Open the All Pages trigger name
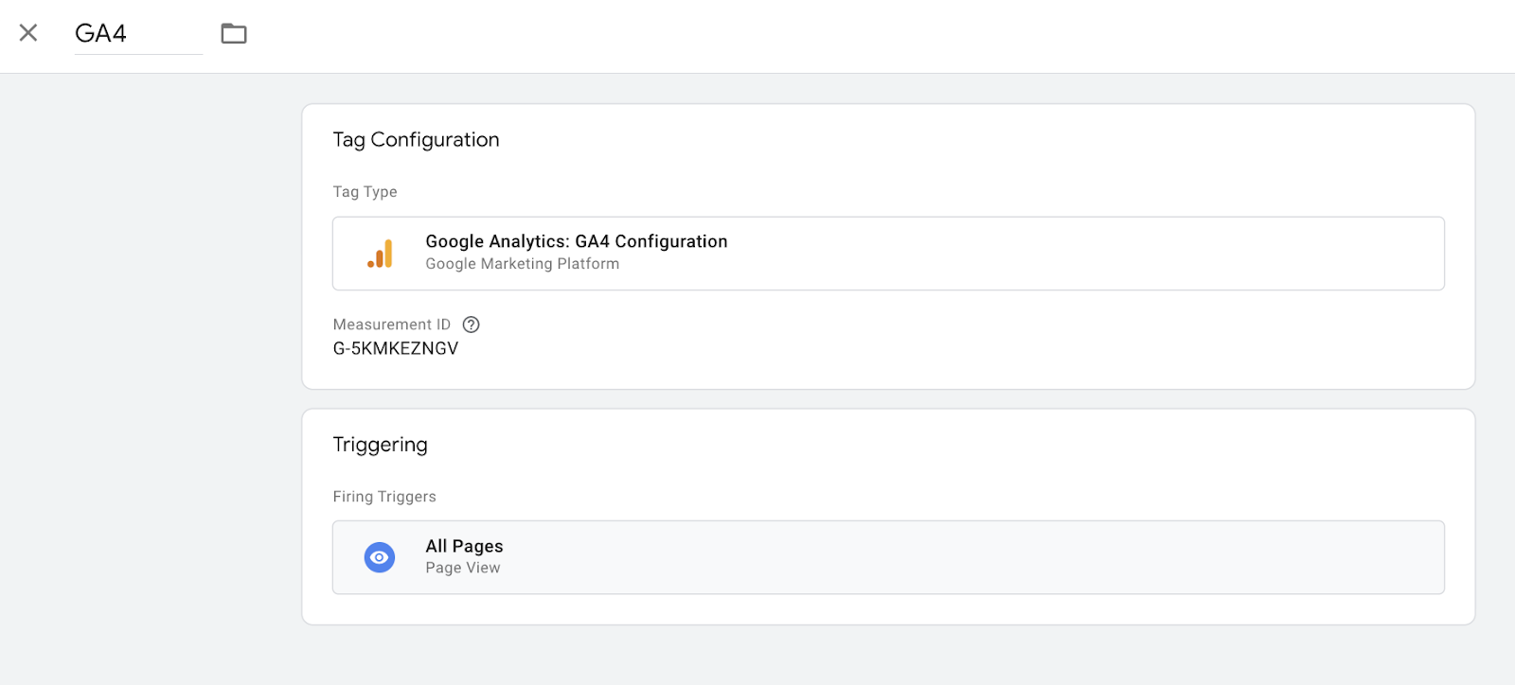 click(464, 546)
